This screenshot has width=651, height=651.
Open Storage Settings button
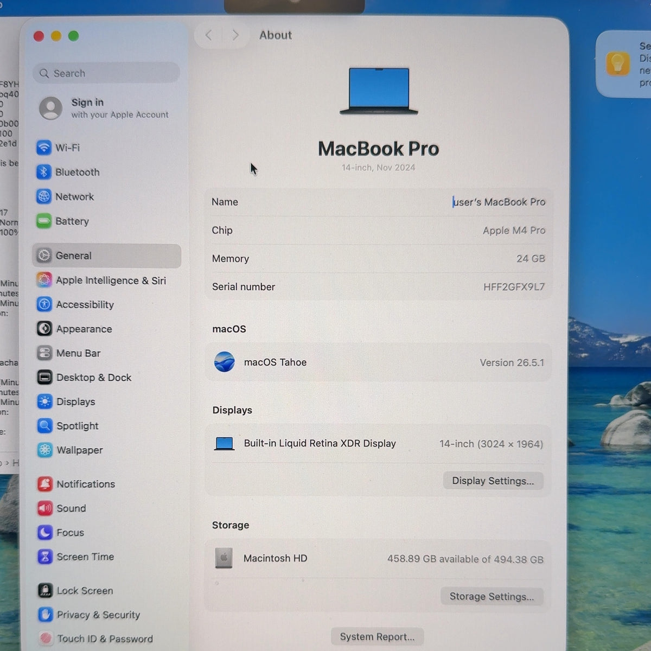click(x=492, y=596)
